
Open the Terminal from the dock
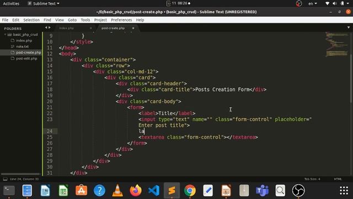(x=9, y=191)
